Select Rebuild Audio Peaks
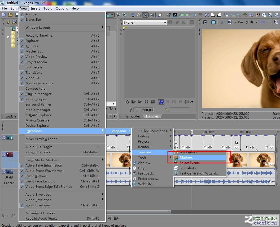 pyautogui.click(x=62, y=219)
